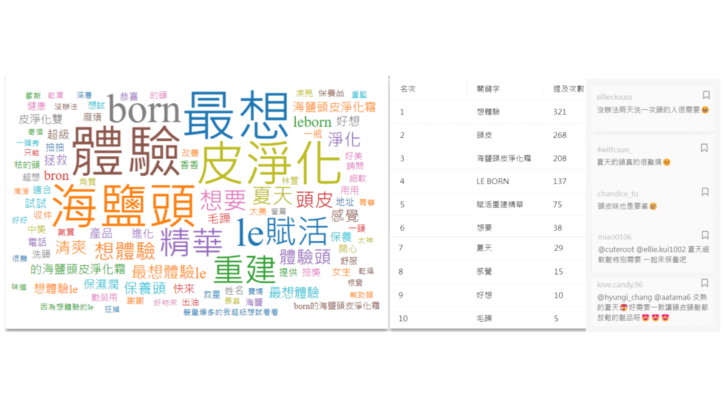Click the red bron word in cloud
Screen dimensions: 725x407
click(x=56, y=176)
